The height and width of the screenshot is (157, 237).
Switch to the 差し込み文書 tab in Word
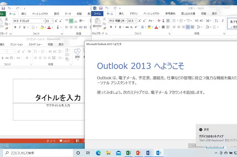[188, 14]
